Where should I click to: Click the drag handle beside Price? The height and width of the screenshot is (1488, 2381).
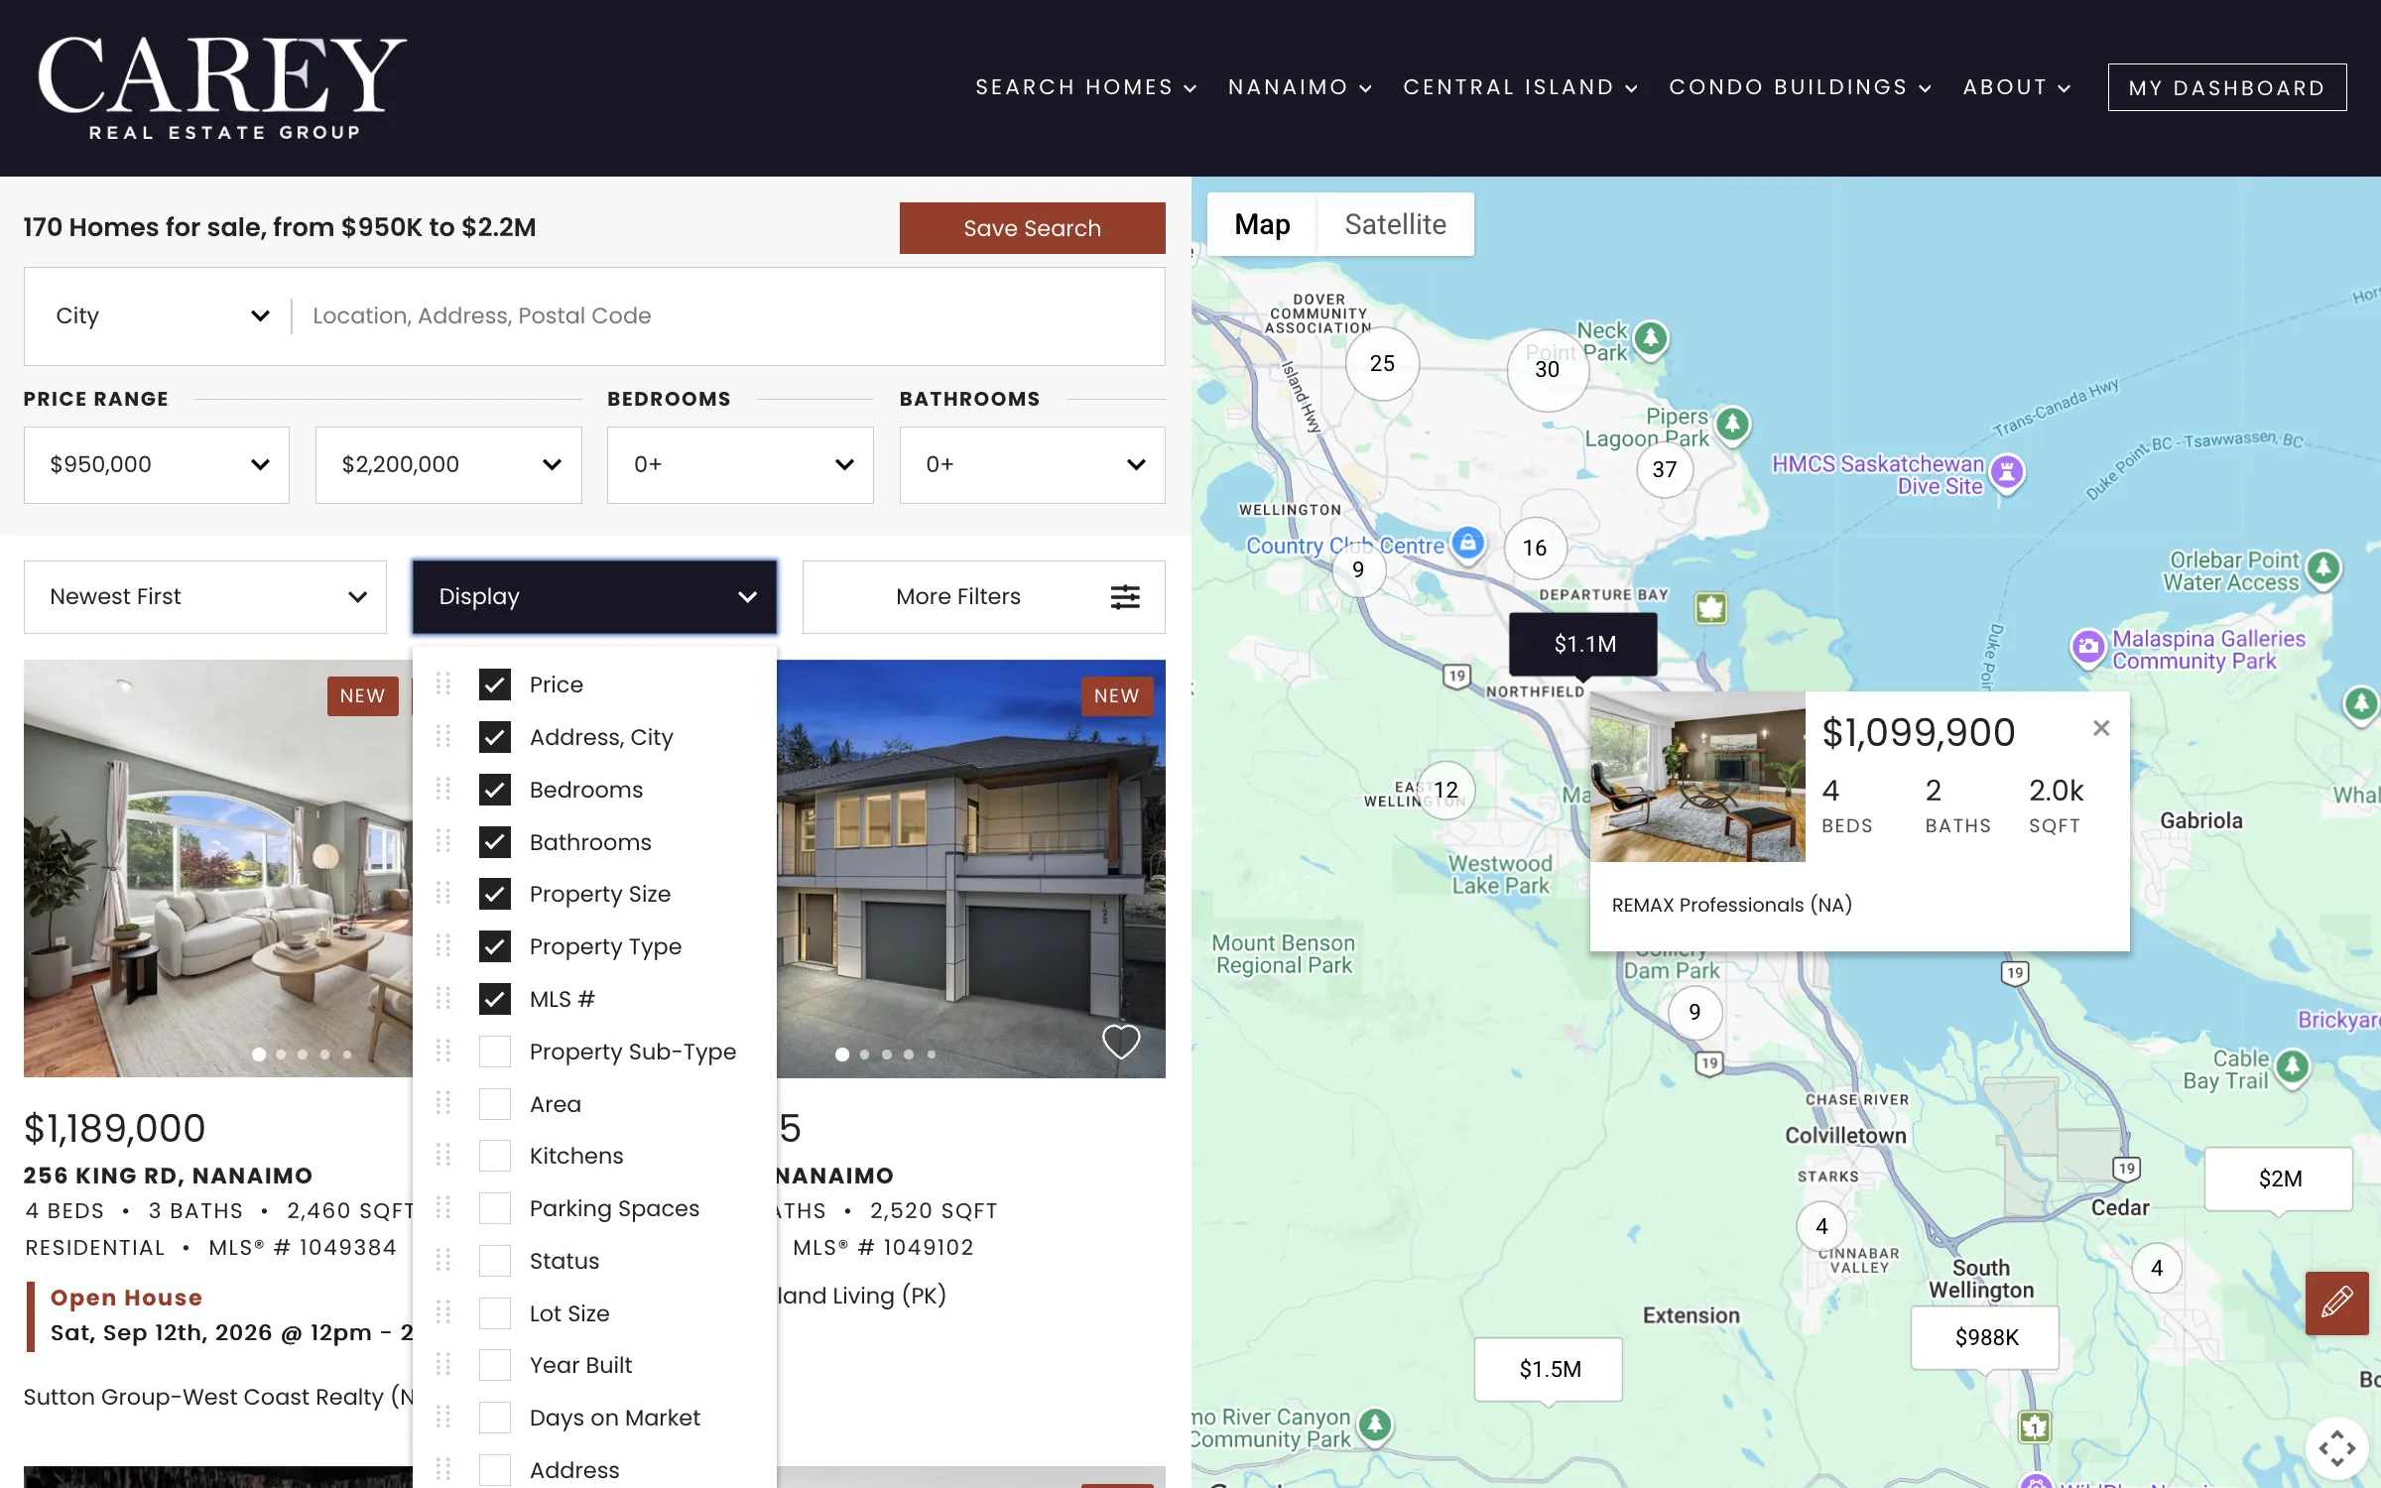click(443, 684)
